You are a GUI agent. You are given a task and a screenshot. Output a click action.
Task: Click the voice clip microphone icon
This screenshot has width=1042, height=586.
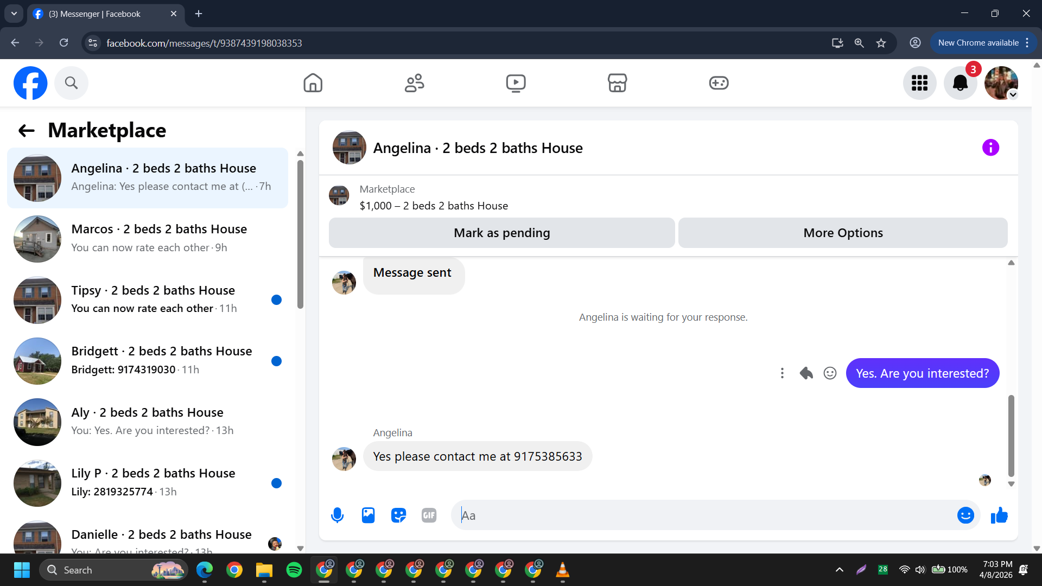[x=337, y=515]
